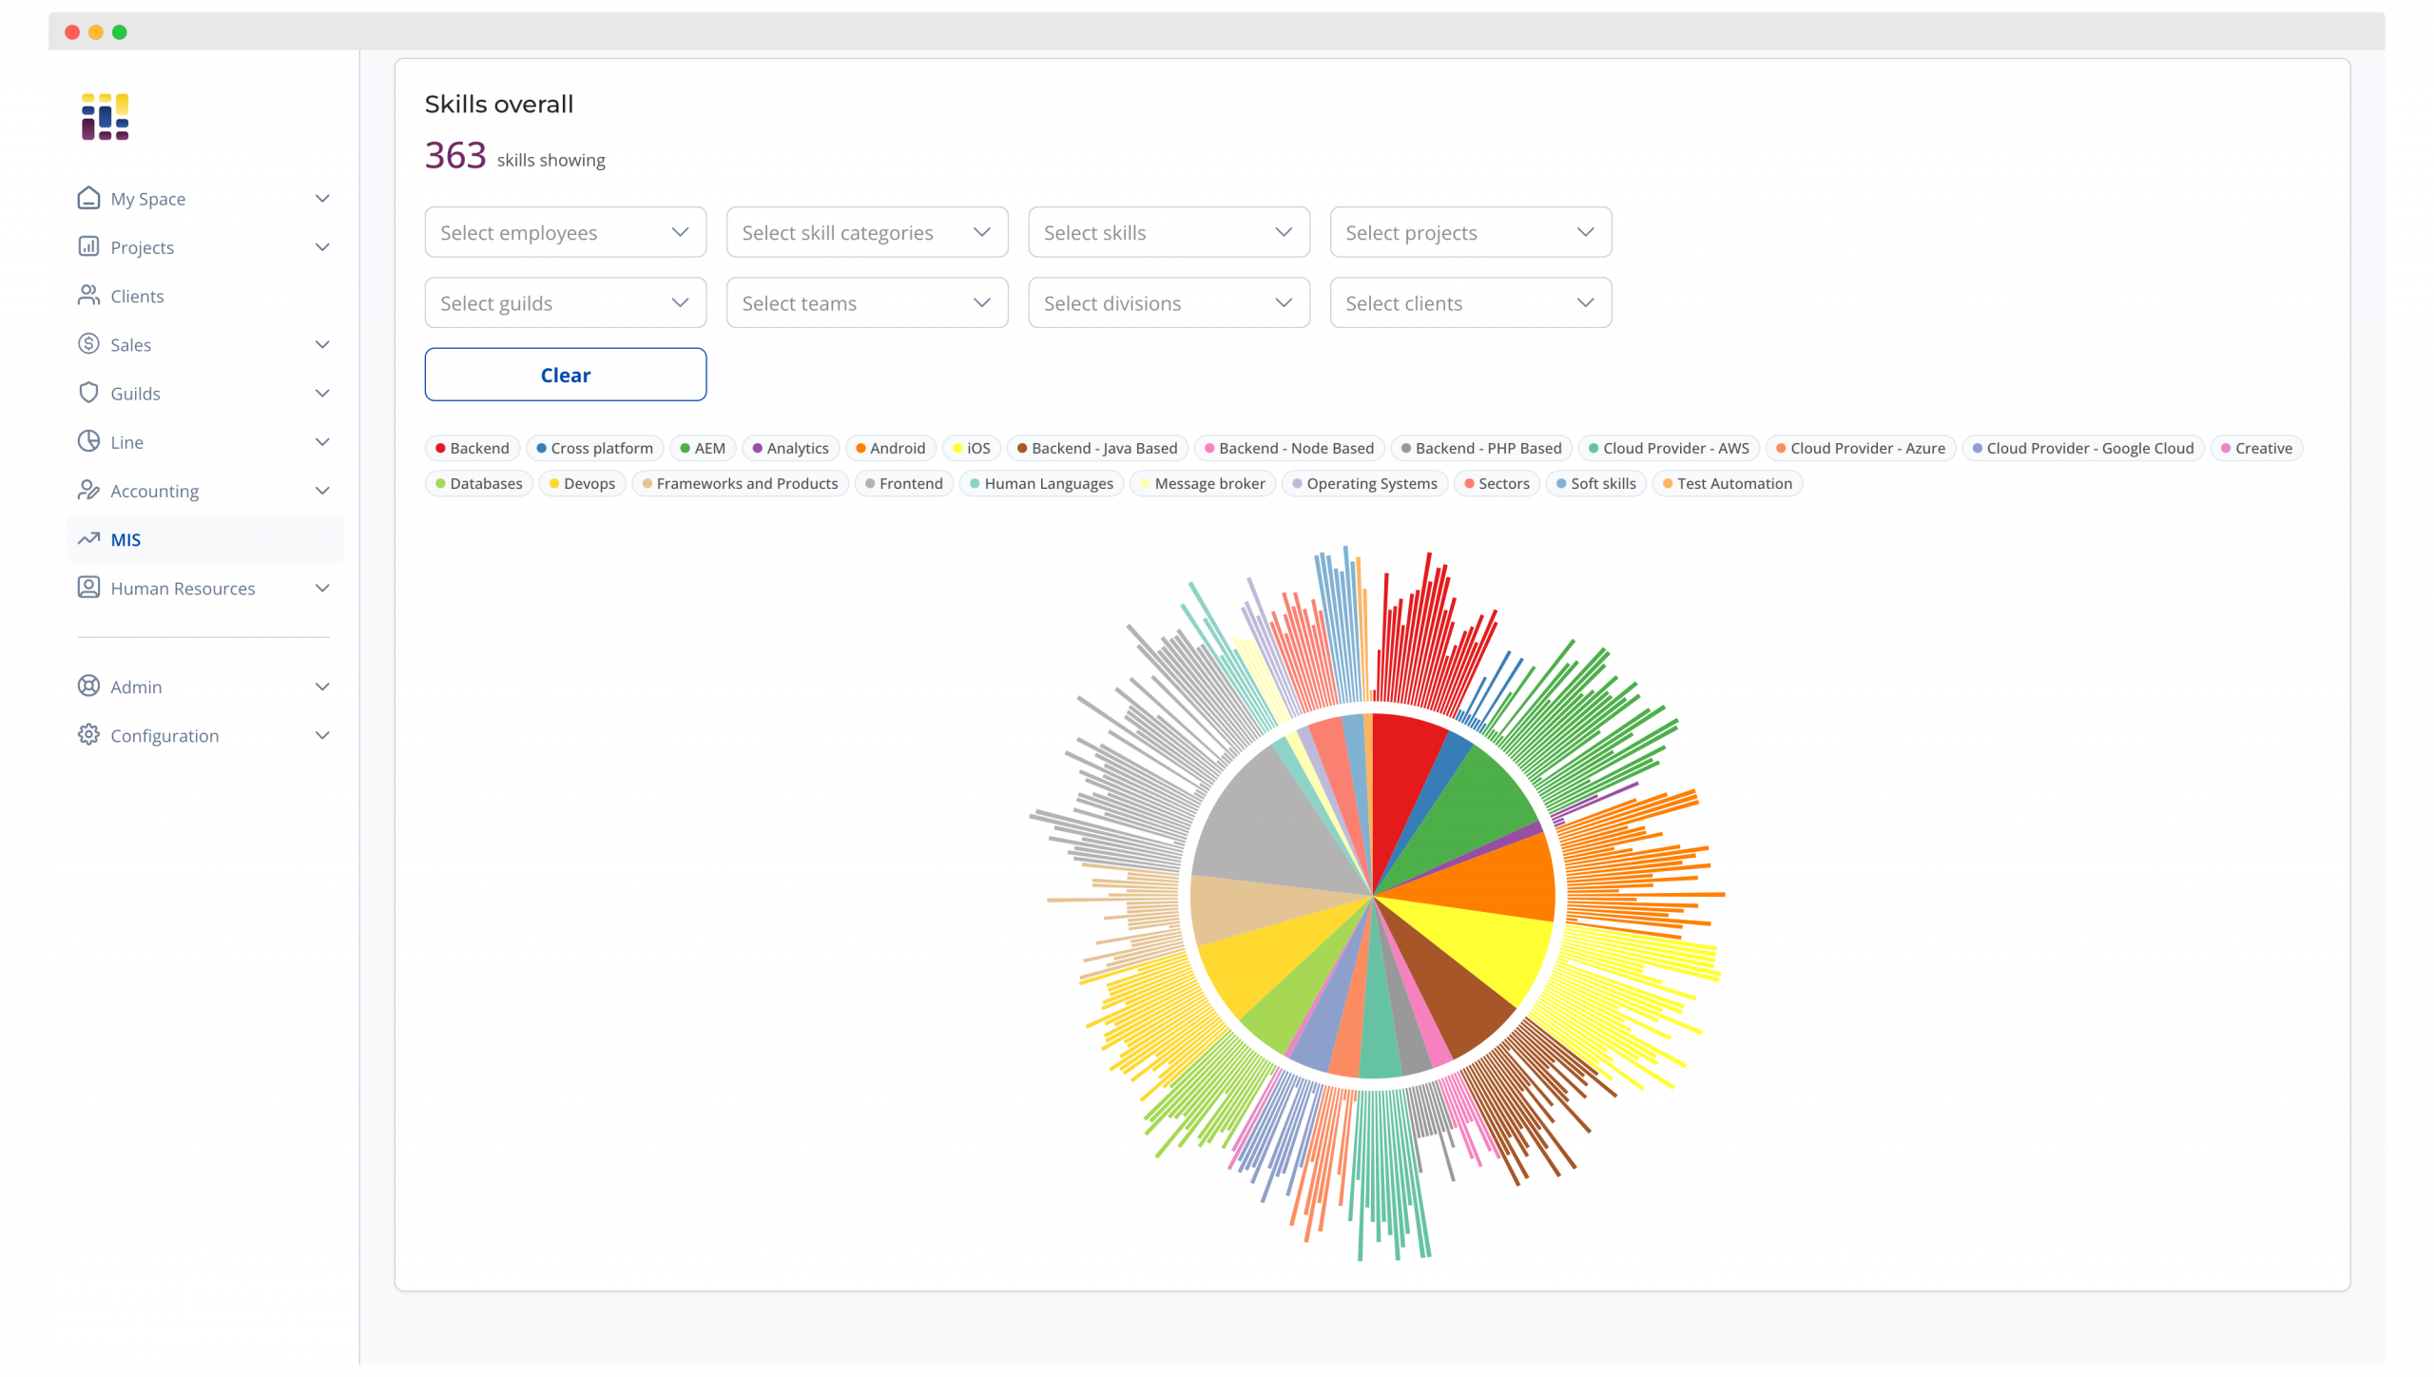Toggle the AEM legend chip
The height and width of the screenshot is (1377, 2434).
pyautogui.click(x=703, y=448)
